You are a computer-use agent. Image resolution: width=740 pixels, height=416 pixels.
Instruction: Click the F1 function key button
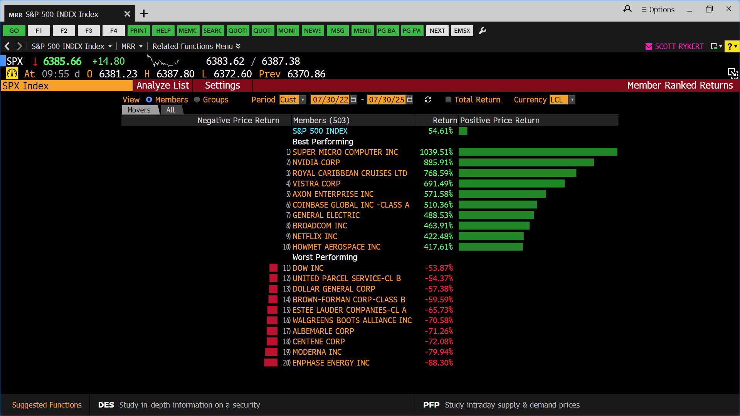click(x=39, y=31)
